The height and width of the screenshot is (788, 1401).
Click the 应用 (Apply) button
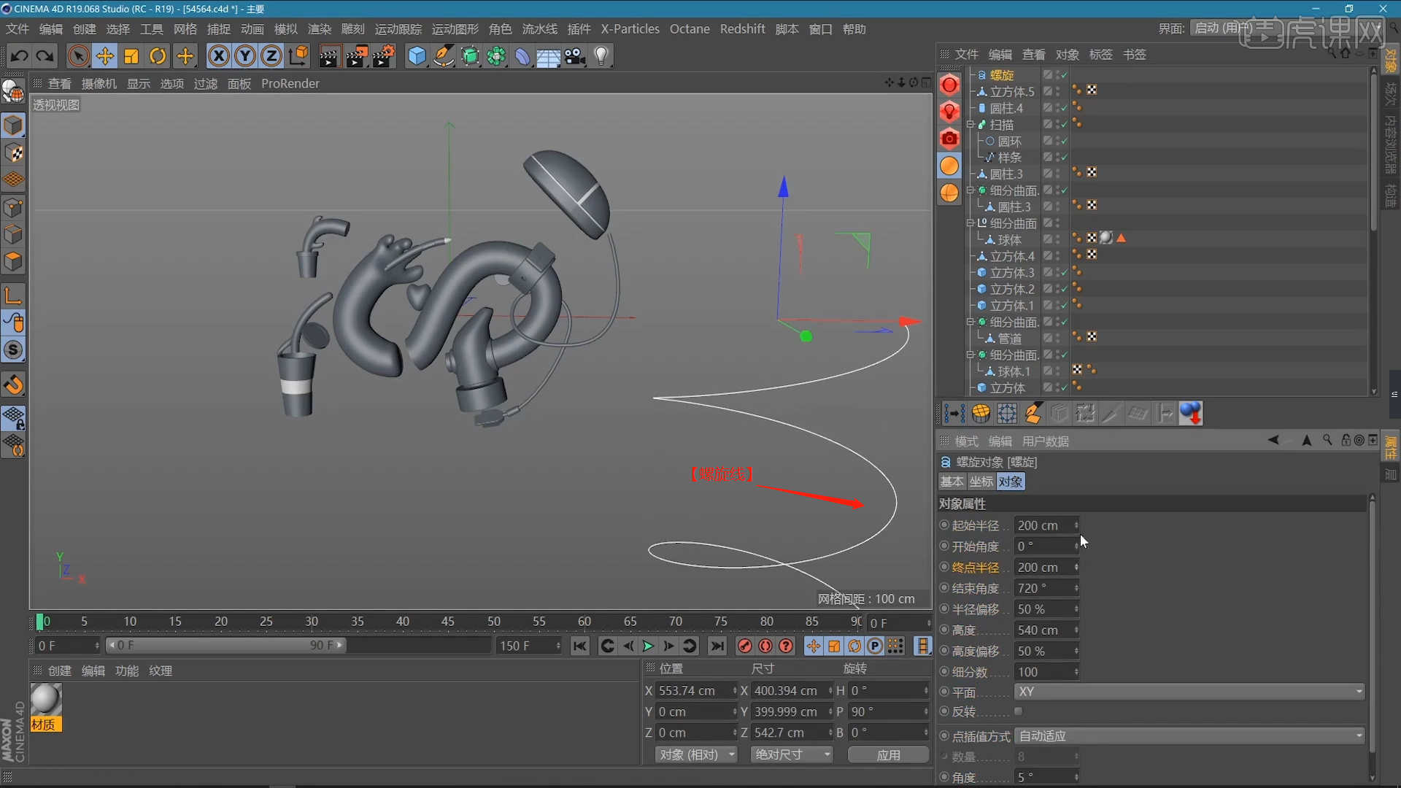(888, 754)
